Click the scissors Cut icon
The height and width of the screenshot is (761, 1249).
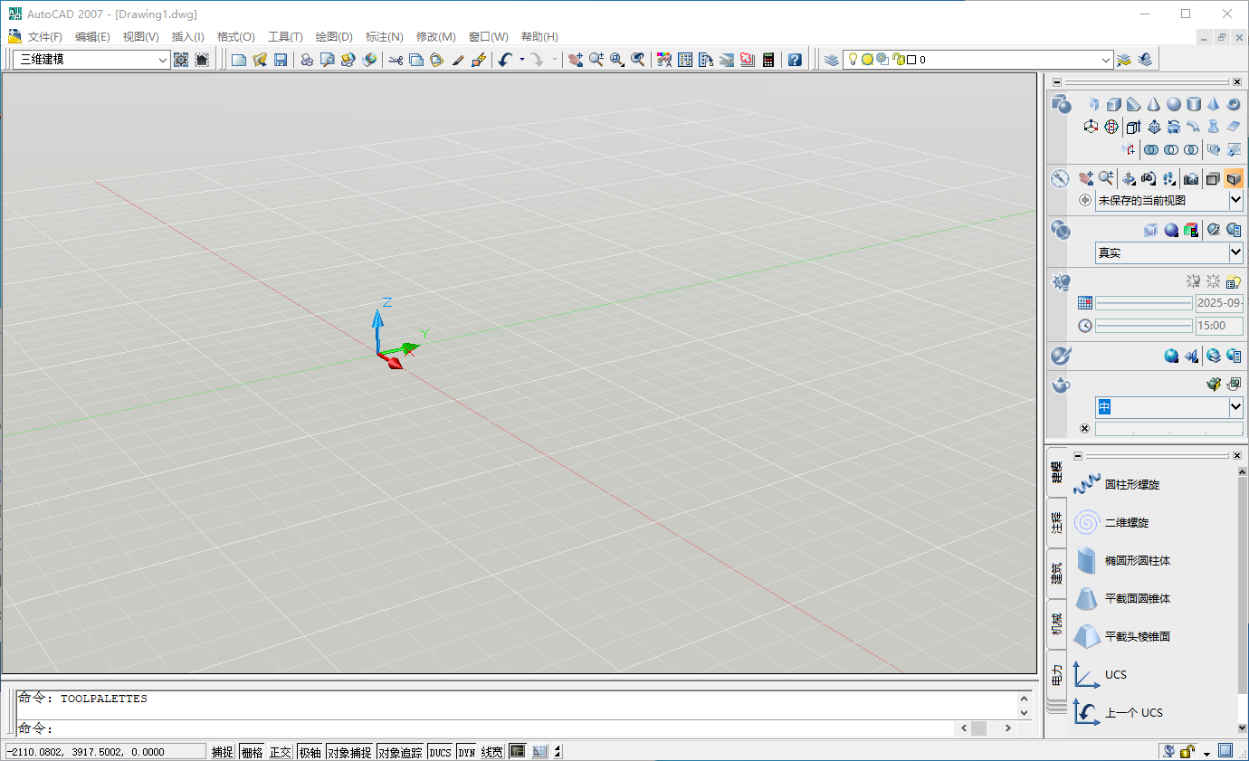[x=396, y=60]
